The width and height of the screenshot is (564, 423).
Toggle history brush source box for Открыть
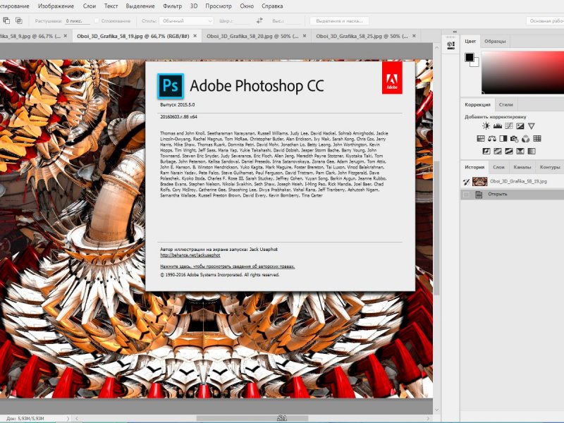pos(466,195)
